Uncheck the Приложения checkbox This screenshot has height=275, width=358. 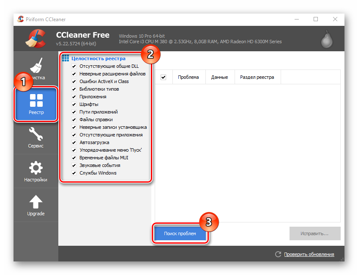(74, 97)
